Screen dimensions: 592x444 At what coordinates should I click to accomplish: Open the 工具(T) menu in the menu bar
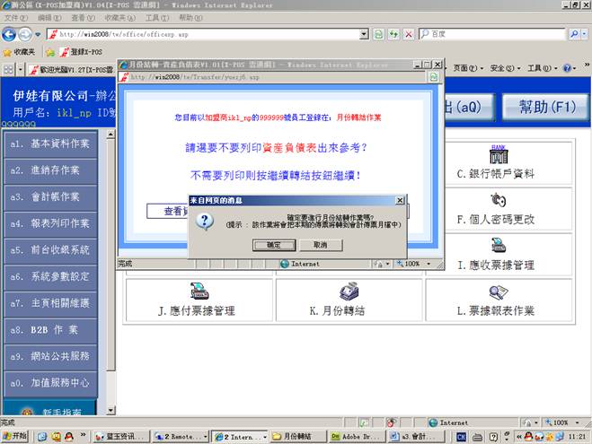[156, 17]
